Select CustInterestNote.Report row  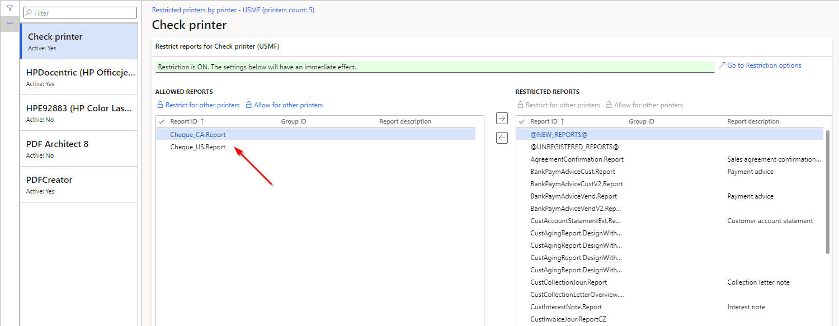point(670,307)
